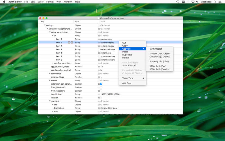Open the File menu

pyautogui.click(x=26, y=2)
